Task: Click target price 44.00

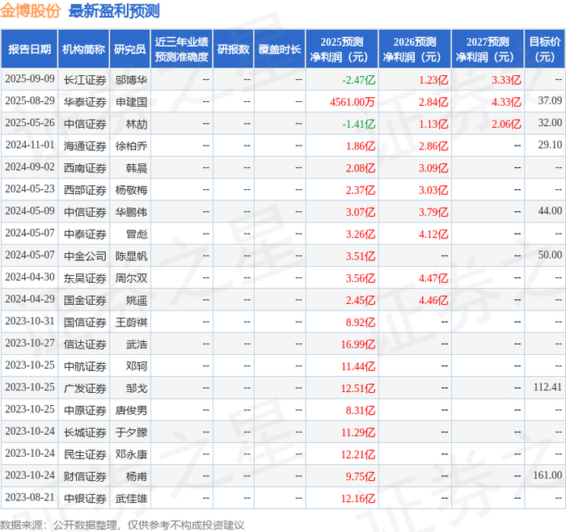Action: pyautogui.click(x=550, y=211)
